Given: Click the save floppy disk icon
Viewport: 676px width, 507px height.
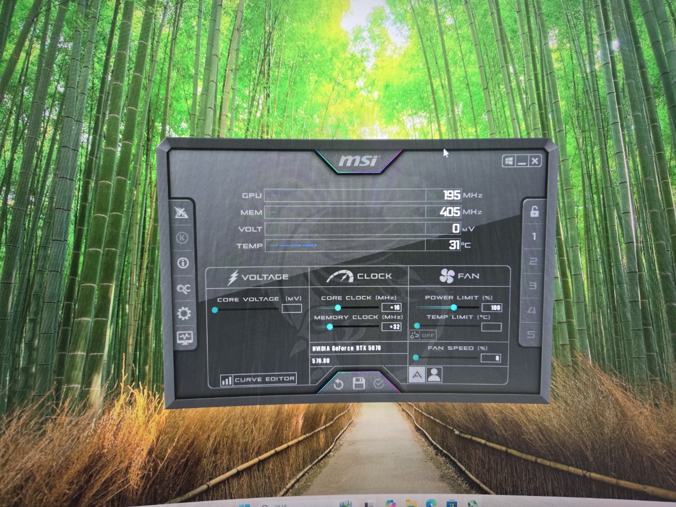Looking at the screenshot, I should point(359,384).
